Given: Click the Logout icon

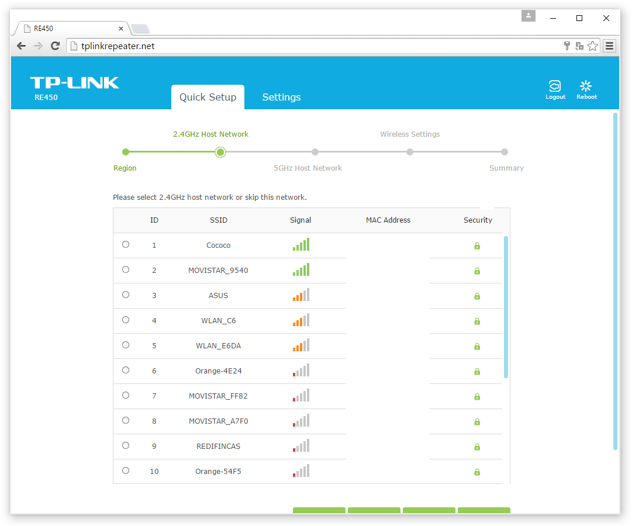Looking at the screenshot, I should [555, 90].
